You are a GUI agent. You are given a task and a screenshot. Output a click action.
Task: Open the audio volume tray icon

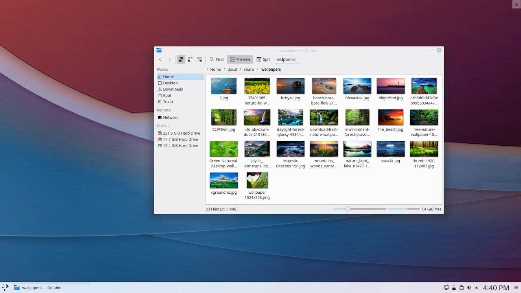click(469, 288)
